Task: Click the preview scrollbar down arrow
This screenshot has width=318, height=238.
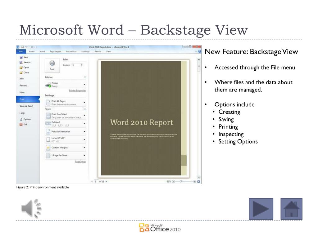Action: coord(199,177)
